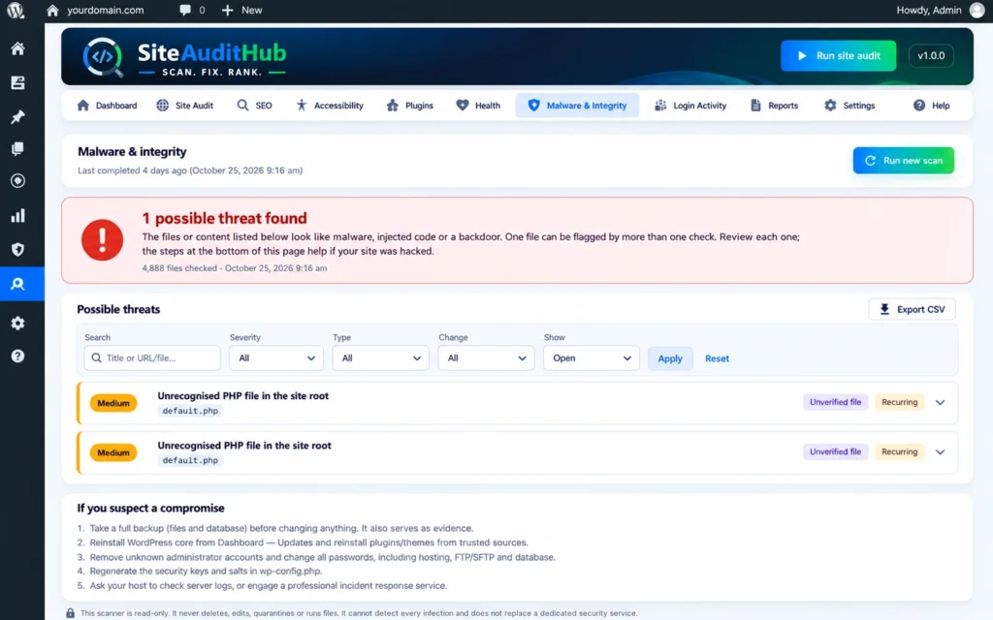Click the globe icon of Site Audit tab
The width and height of the screenshot is (993, 620).
pyautogui.click(x=163, y=105)
